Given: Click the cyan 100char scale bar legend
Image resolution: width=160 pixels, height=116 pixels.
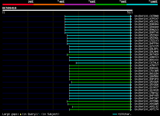Looking at the screenshot, I should [115, 114].
